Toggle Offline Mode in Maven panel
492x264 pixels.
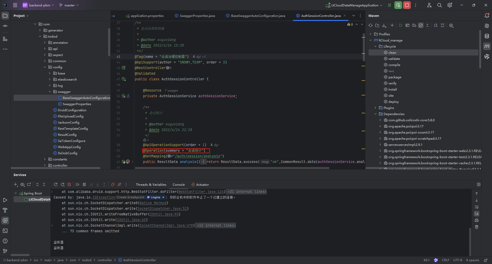(x=414, y=25)
